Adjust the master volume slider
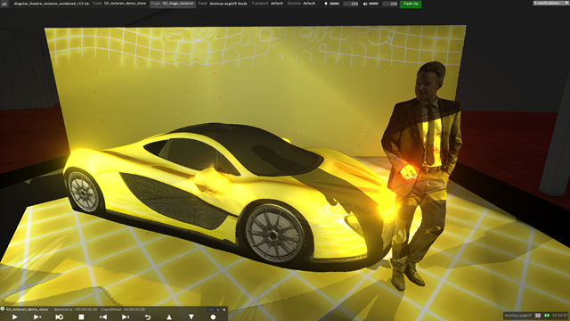 (374, 4)
